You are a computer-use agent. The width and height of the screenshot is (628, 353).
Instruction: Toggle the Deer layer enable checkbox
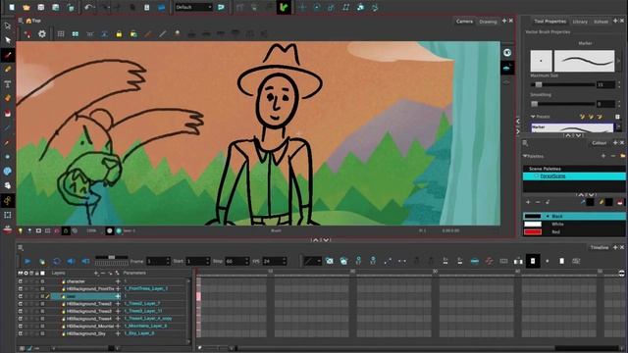(x=21, y=296)
